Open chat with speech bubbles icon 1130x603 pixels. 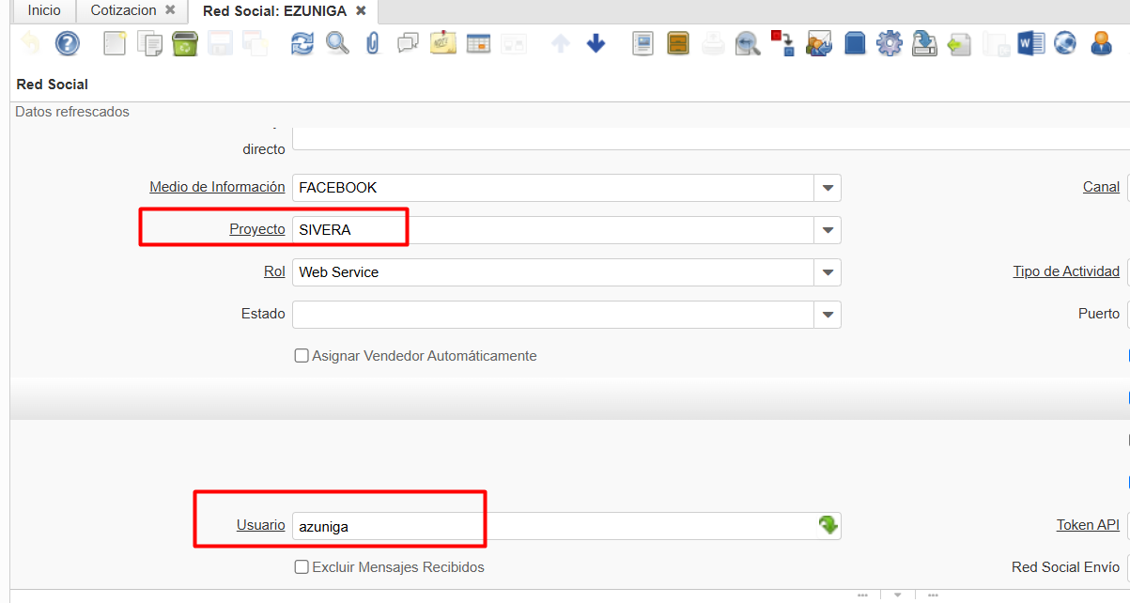[408, 43]
